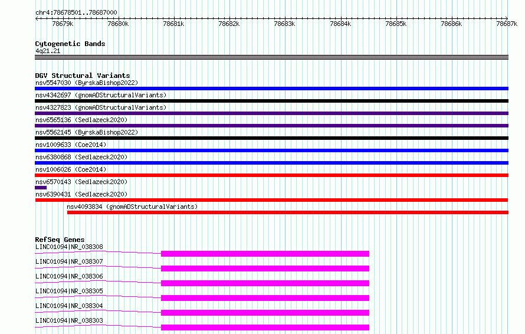Viewport: 525px width, 334px height.
Task: Click the 78683k ruler tick label
Action: 284,24
